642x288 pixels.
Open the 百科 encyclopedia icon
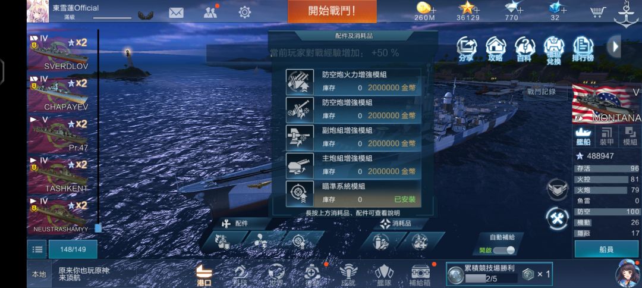tap(524, 49)
